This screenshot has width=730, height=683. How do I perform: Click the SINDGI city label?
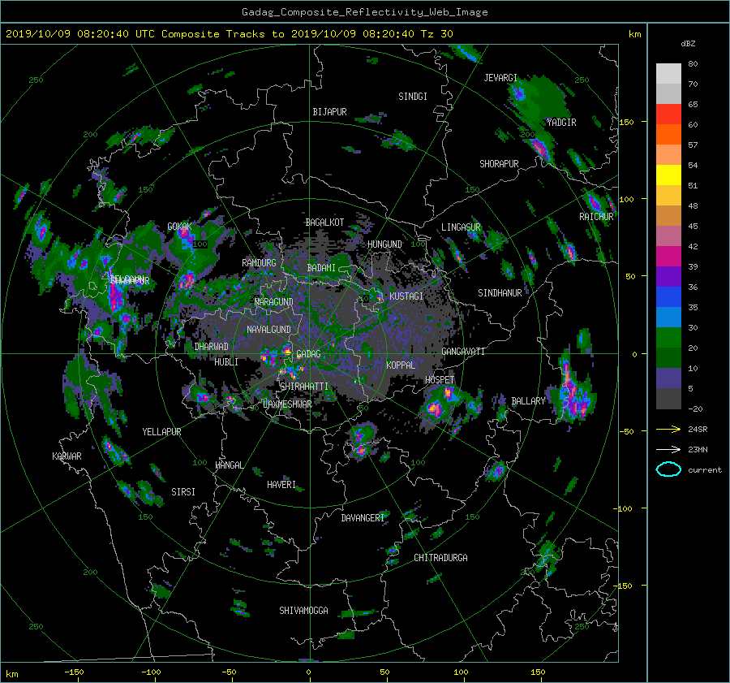[413, 96]
